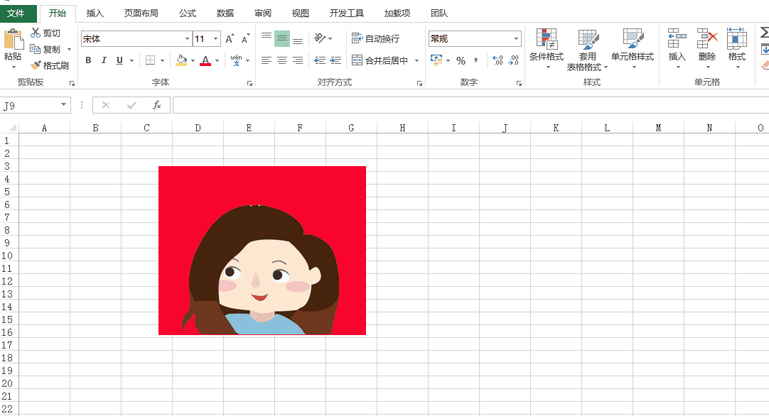The width and height of the screenshot is (769, 416).
Task: Align text left
Action: 267,60
